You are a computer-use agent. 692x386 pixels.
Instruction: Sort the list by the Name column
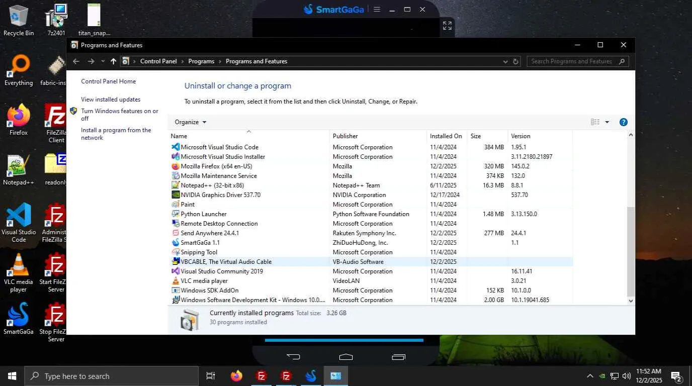pyautogui.click(x=249, y=136)
